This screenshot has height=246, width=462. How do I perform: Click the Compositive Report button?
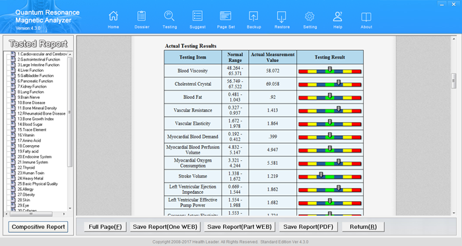pyautogui.click(x=38, y=227)
